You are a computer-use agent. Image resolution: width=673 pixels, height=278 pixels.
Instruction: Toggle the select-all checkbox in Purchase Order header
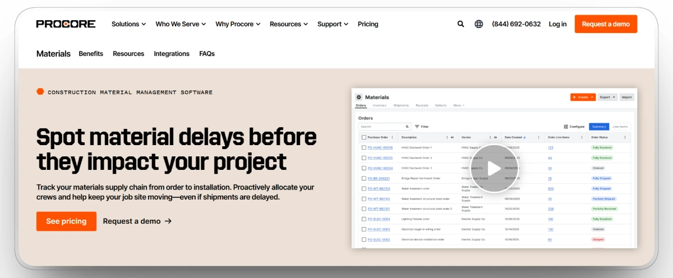(x=364, y=137)
